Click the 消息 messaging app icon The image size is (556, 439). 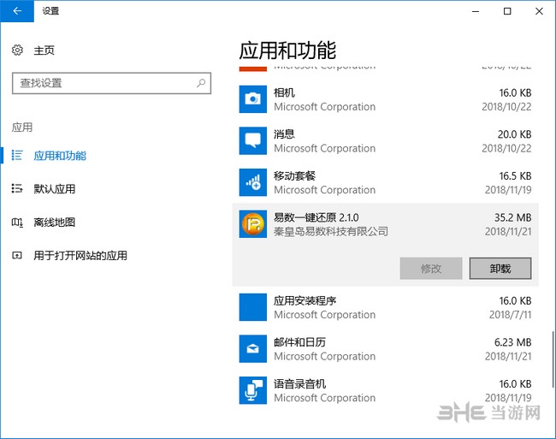pyautogui.click(x=253, y=141)
